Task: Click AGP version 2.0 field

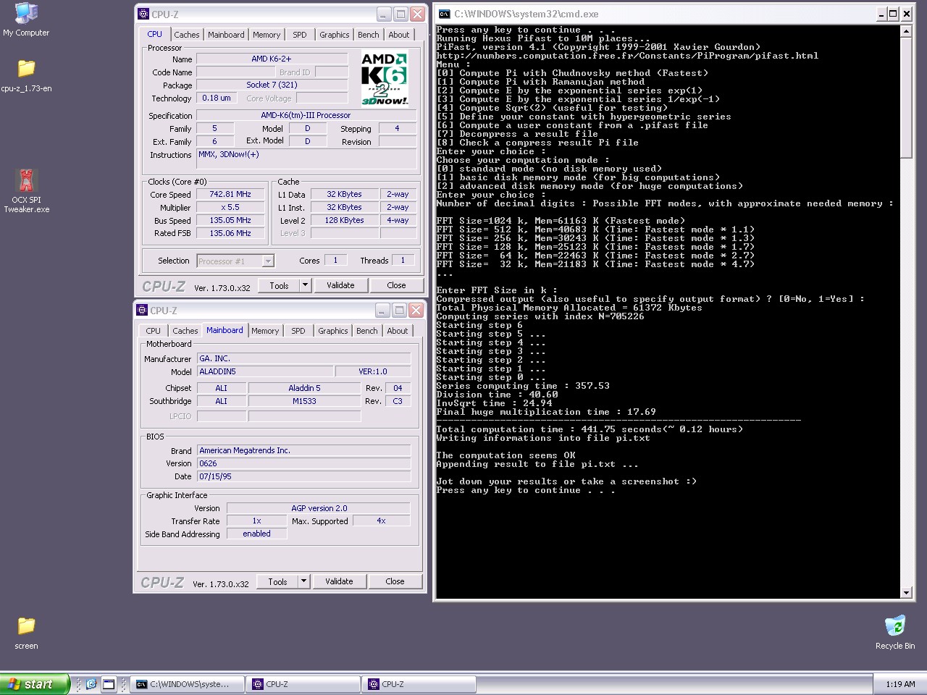Action: 319,509
